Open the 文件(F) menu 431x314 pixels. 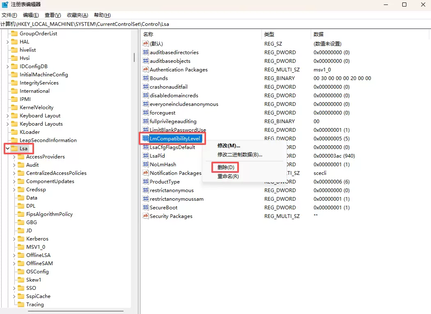(x=9, y=15)
